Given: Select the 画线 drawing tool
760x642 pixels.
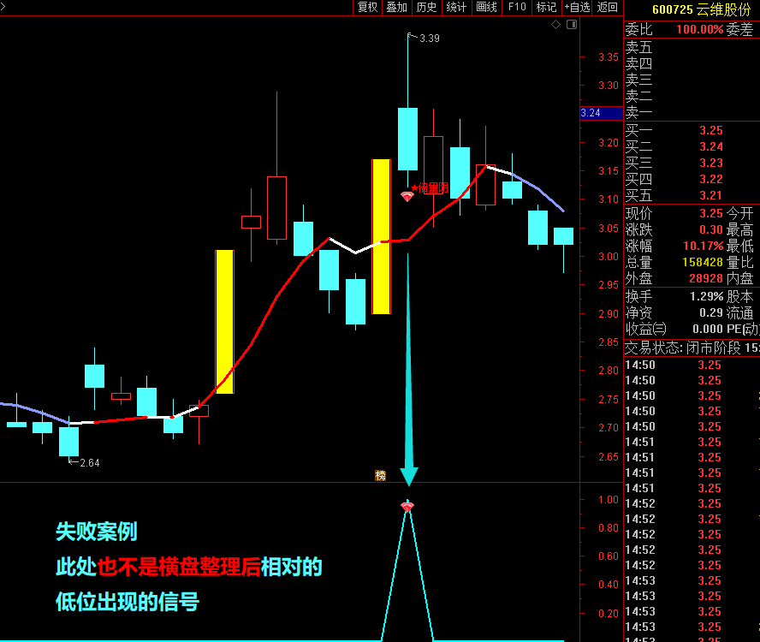Looking at the screenshot, I should (x=484, y=8).
